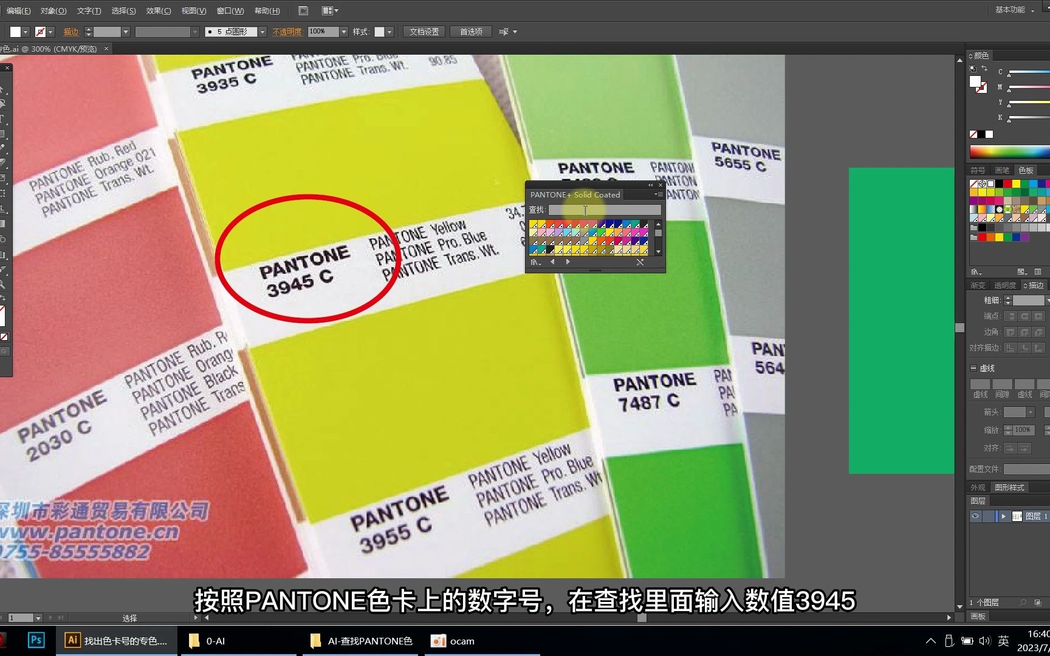
Task: Open Swatch Libraries menu in Swatches panel
Action: [x=976, y=272]
